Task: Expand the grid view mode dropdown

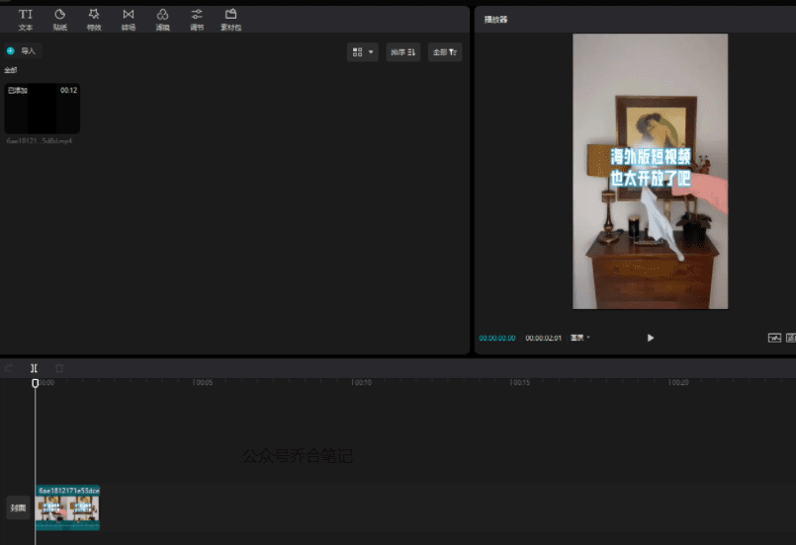Action: [x=362, y=51]
